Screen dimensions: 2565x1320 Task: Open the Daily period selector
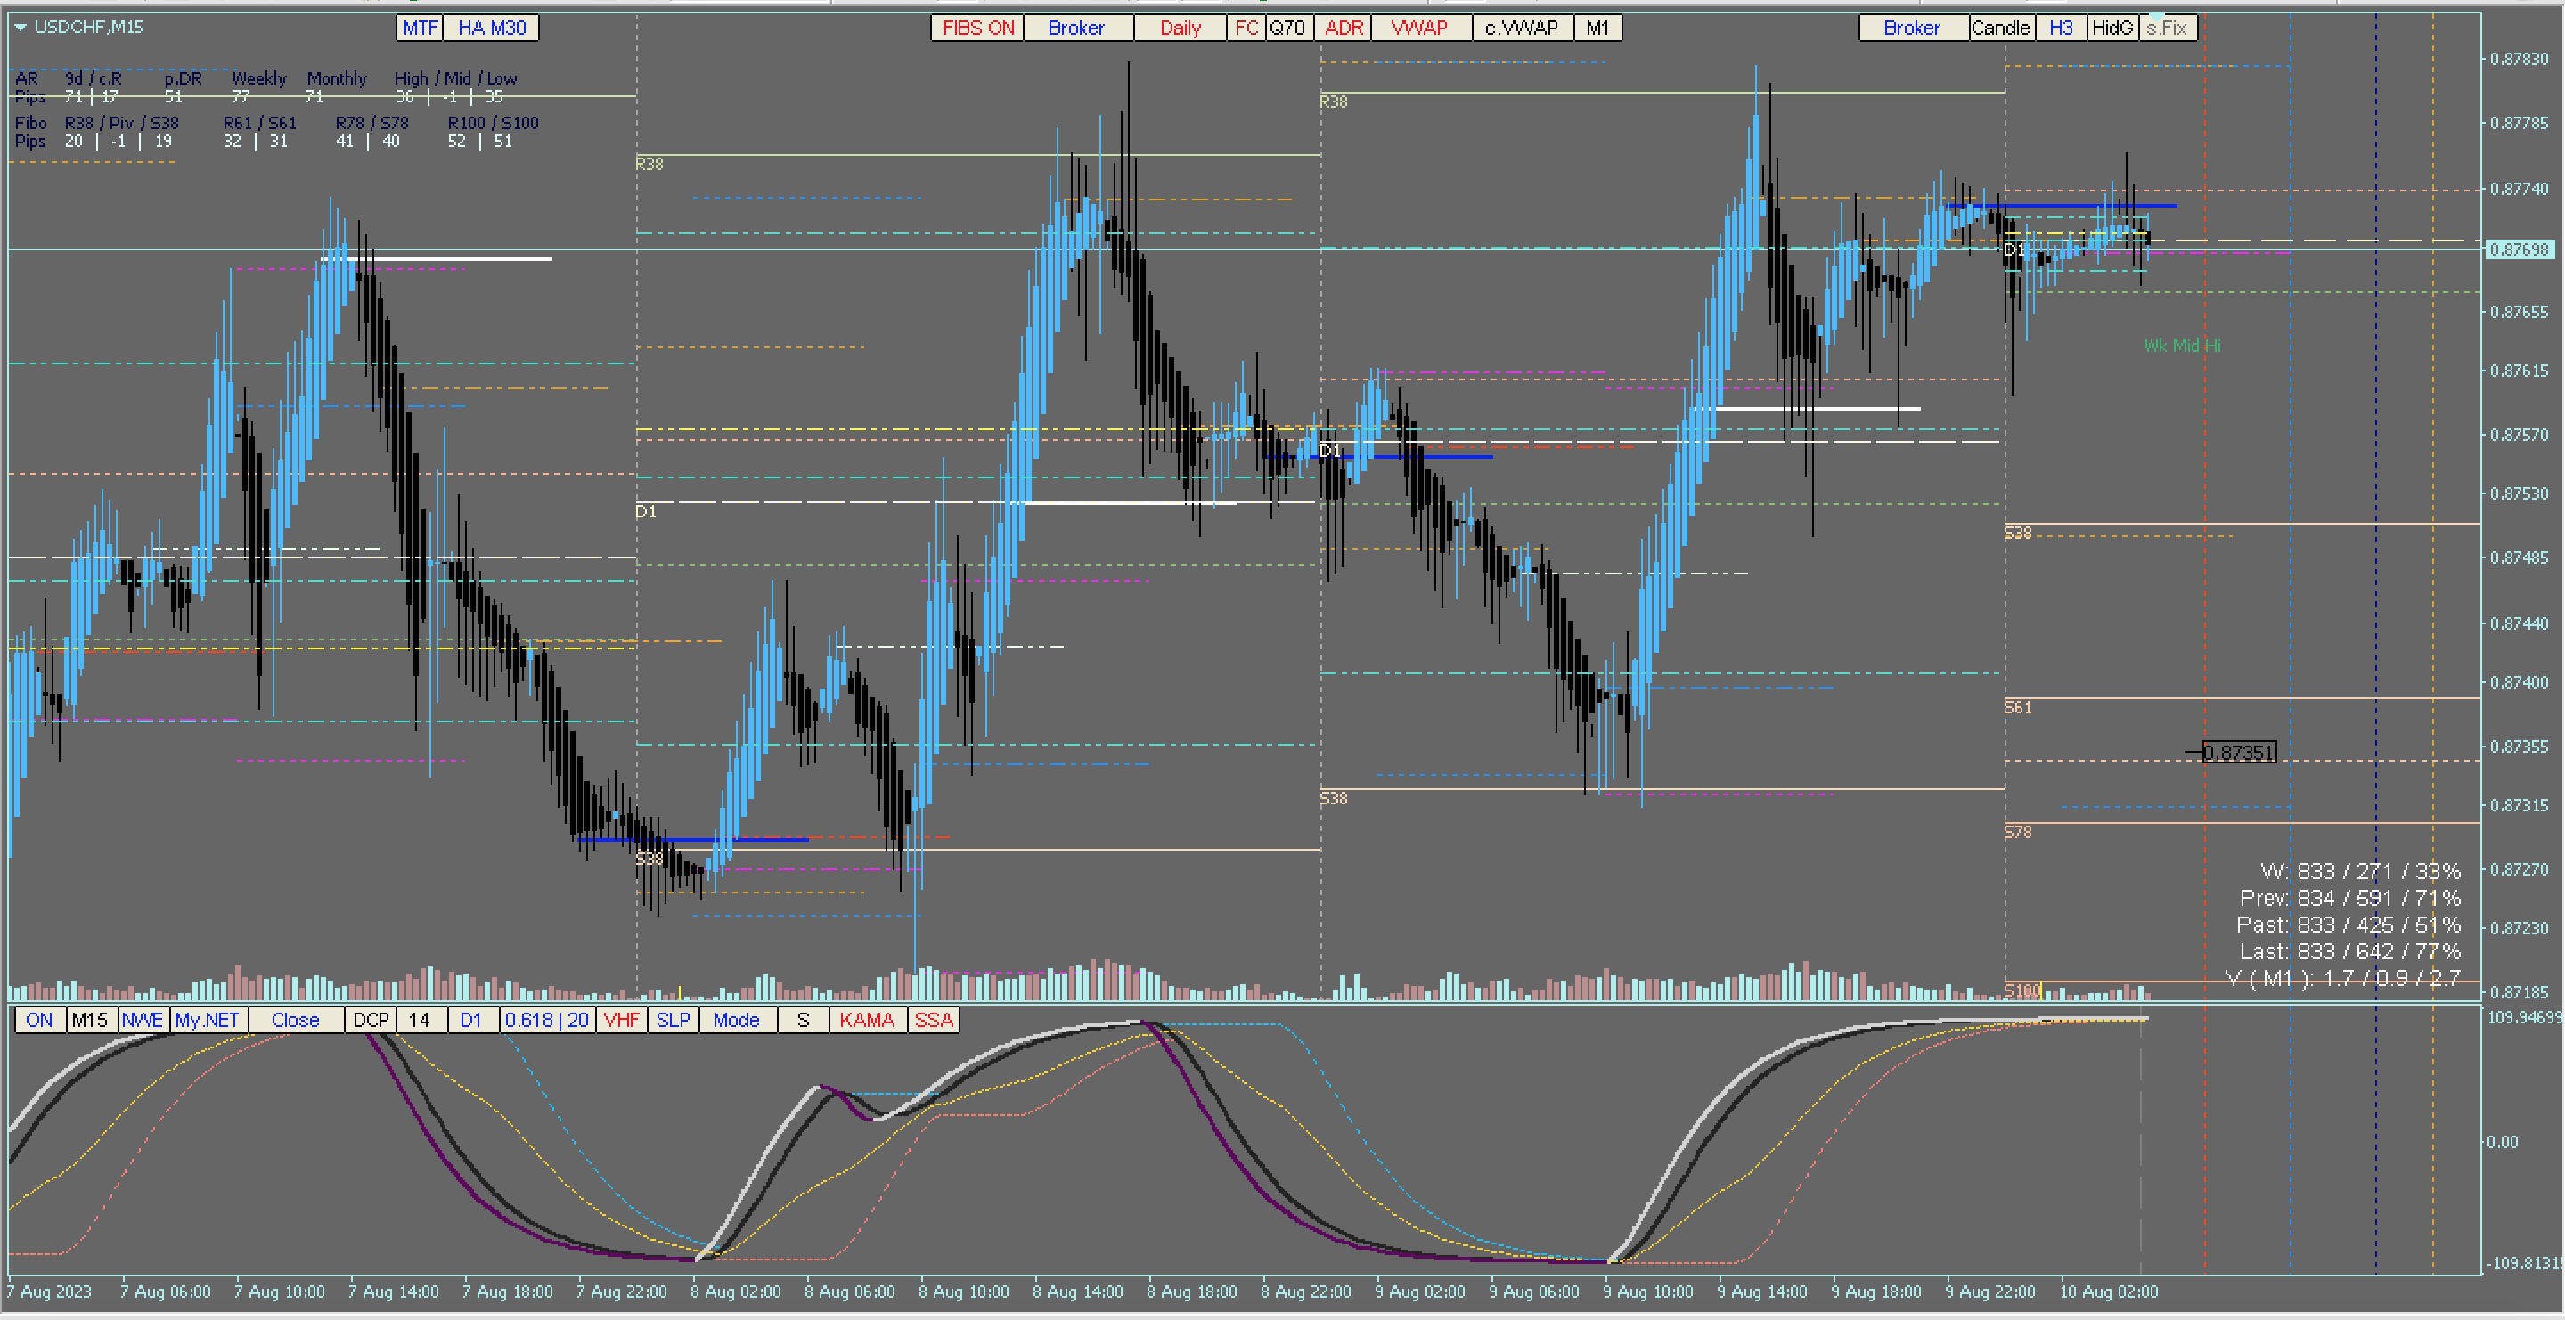coord(1180,28)
